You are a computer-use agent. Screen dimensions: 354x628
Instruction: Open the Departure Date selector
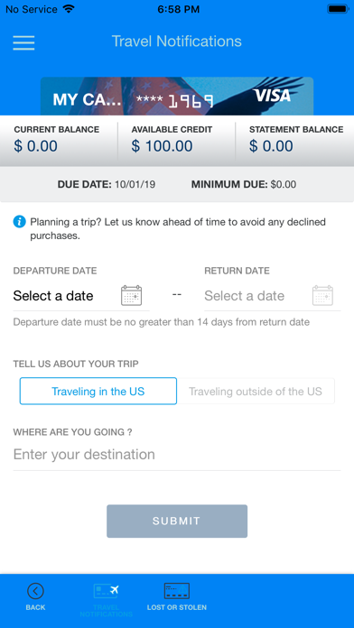pyautogui.click(x=81, y=296)
